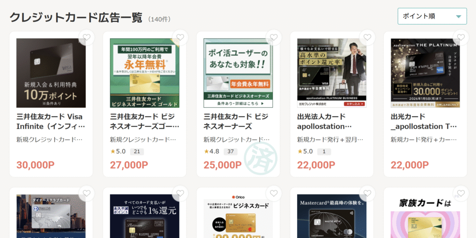The width and height of the screenshot is (476, 238).
Task: Open the ポイント順 sort dropdown
Action: click(x=432, y=16)
